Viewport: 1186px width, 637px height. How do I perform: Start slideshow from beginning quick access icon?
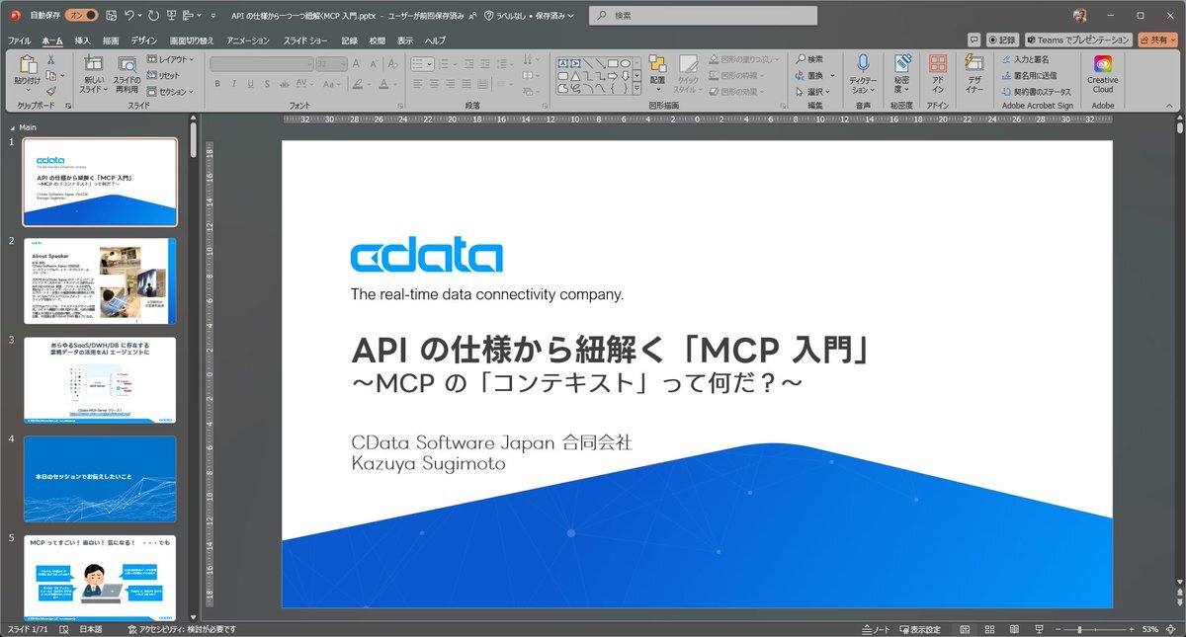click(172, 16)
